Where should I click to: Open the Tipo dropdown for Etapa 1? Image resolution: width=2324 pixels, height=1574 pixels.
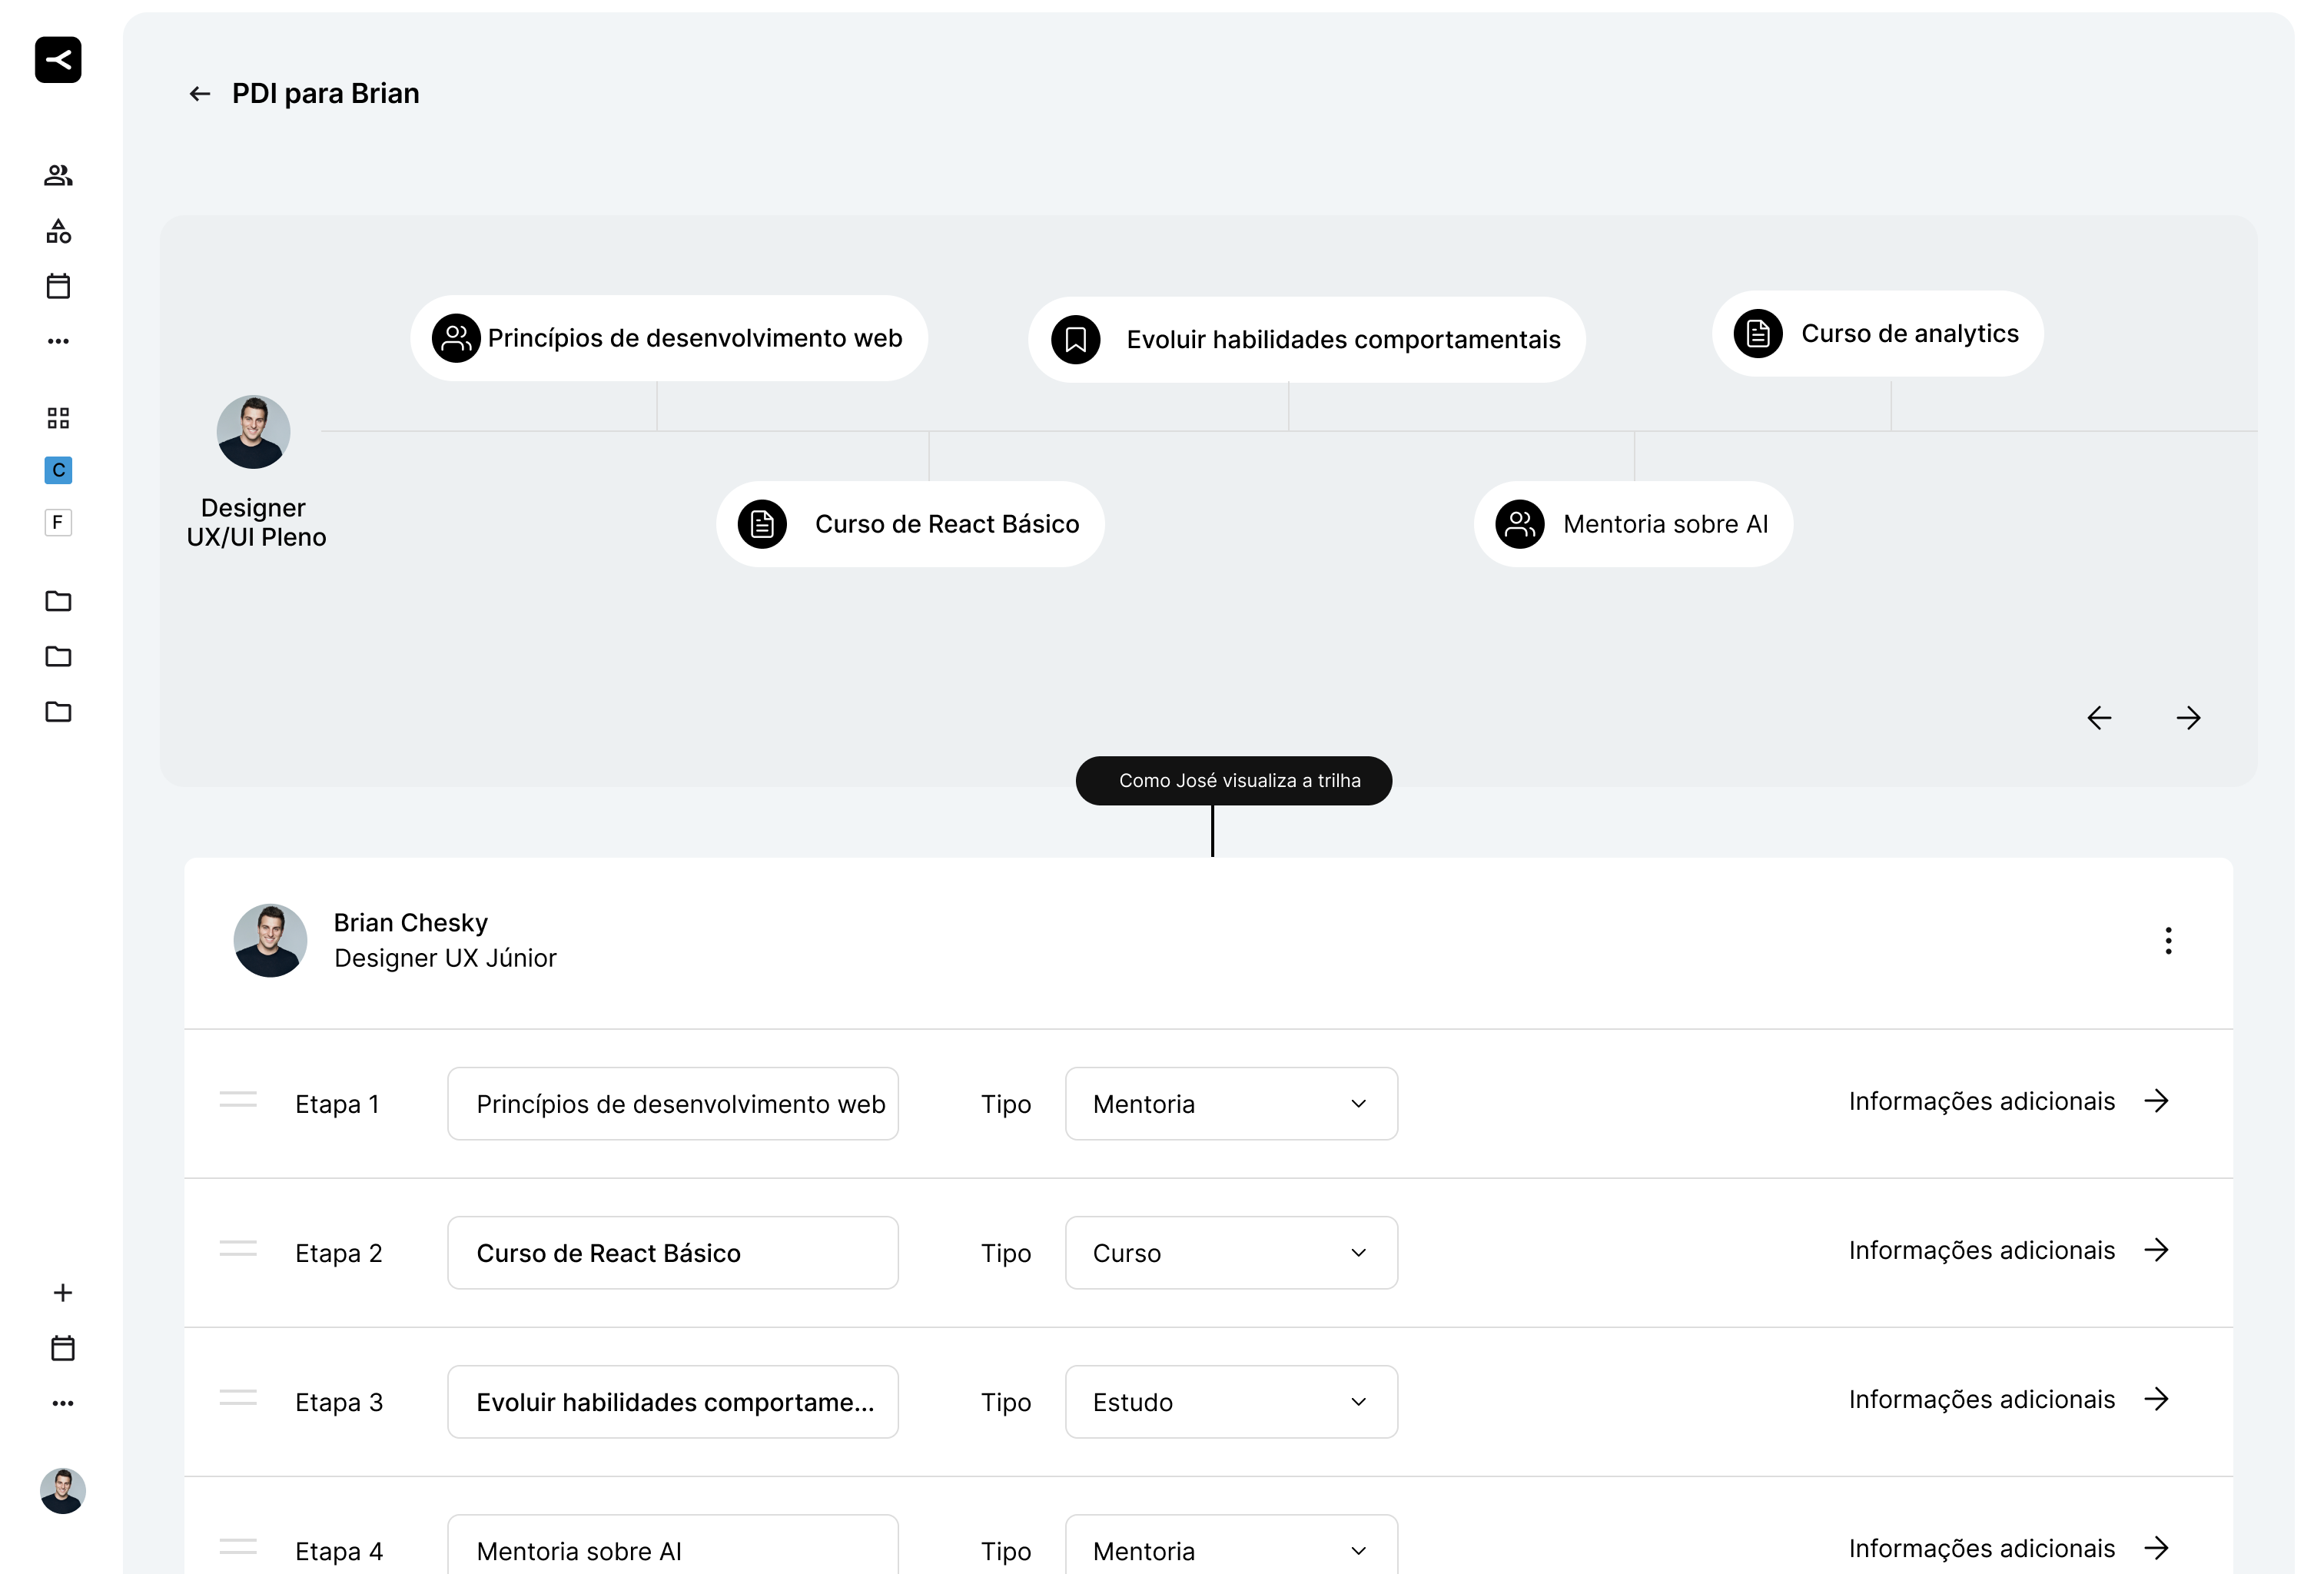click(1230, 1104)
